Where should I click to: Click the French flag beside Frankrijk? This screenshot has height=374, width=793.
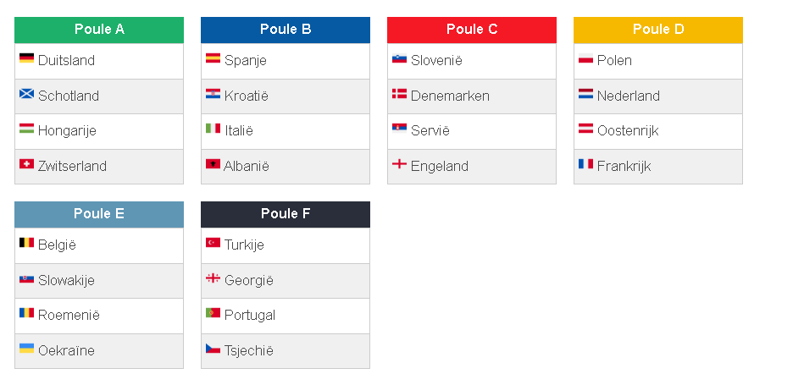click(585, 164)
